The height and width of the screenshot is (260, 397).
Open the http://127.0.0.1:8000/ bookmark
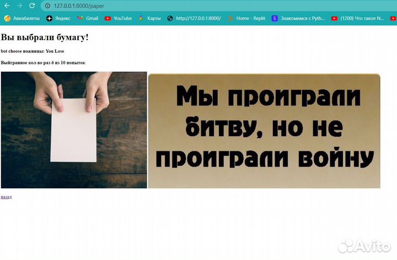tap(194, 19)
